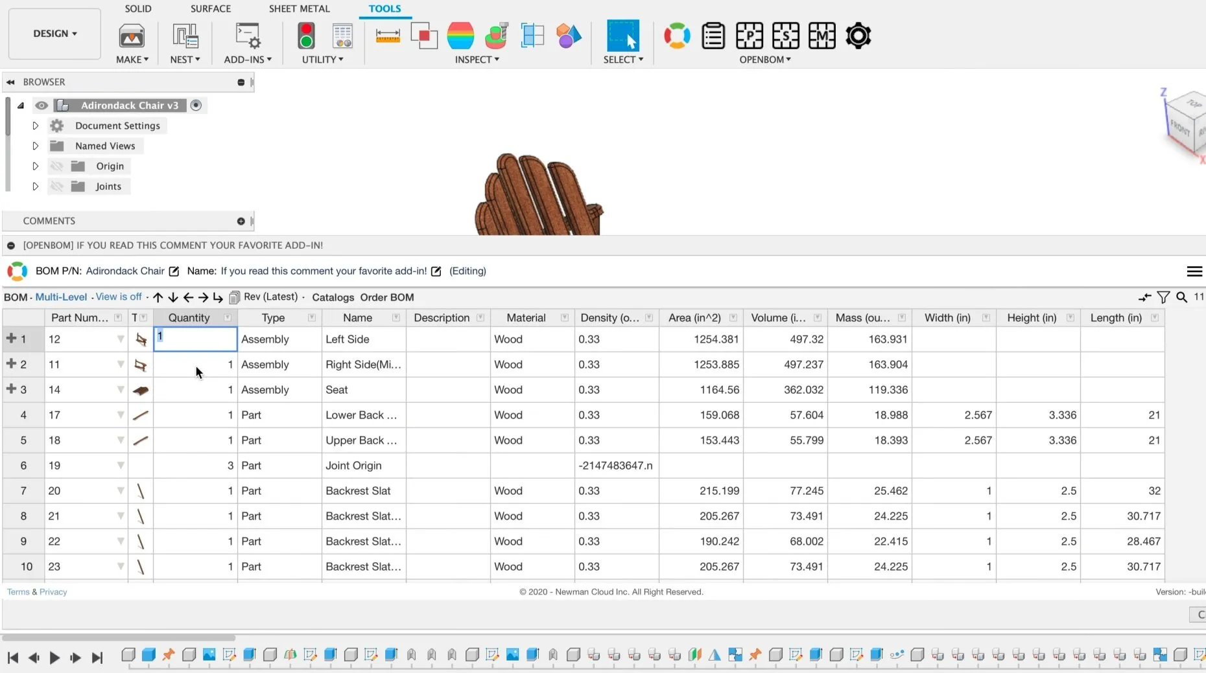Screen dimensions: 1206x673
Task: Click the Make 3D print icon
Action: tap(132, 36)
